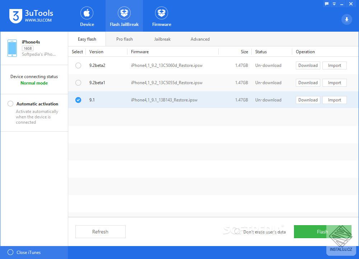Click the iPhone4,1_9.1_13B143_Restore.ipsw firmware name
Screen dimensions: 359x259
[x=164, y=100]
